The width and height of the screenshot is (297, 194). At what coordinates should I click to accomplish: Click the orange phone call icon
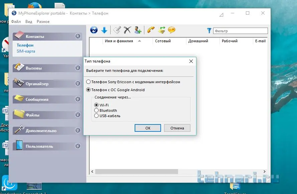pos(151,30)
